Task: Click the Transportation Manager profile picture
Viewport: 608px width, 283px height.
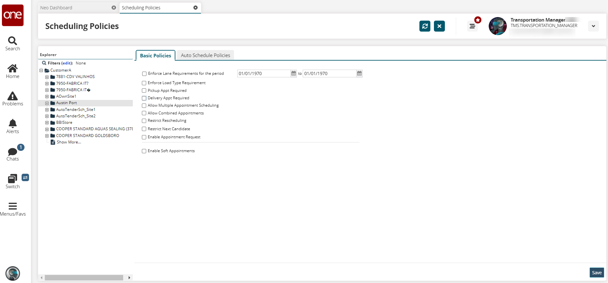Action: (x=498, y=26)
